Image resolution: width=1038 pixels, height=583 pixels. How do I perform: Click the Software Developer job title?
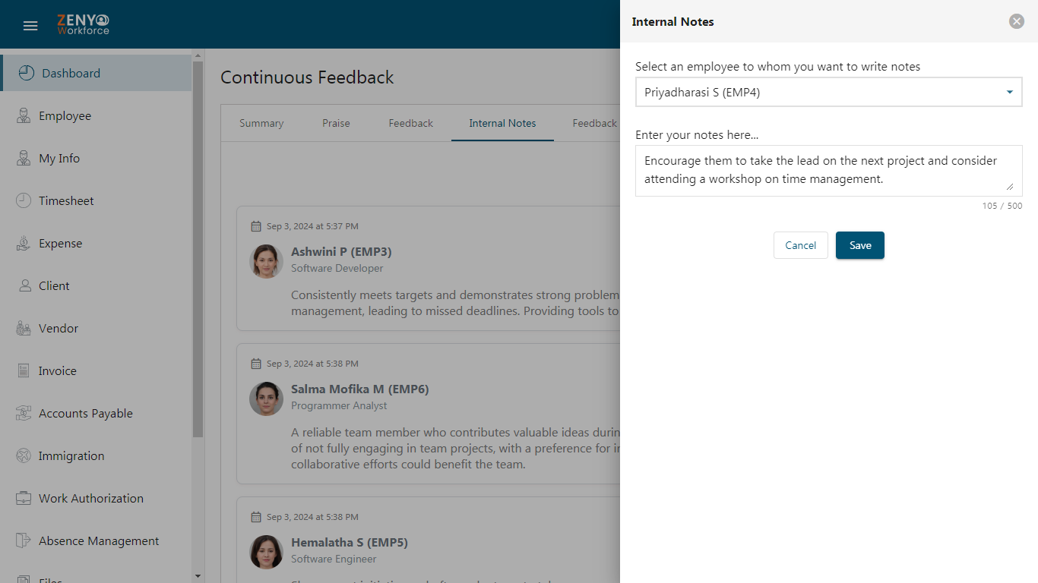tap(337, 268)
